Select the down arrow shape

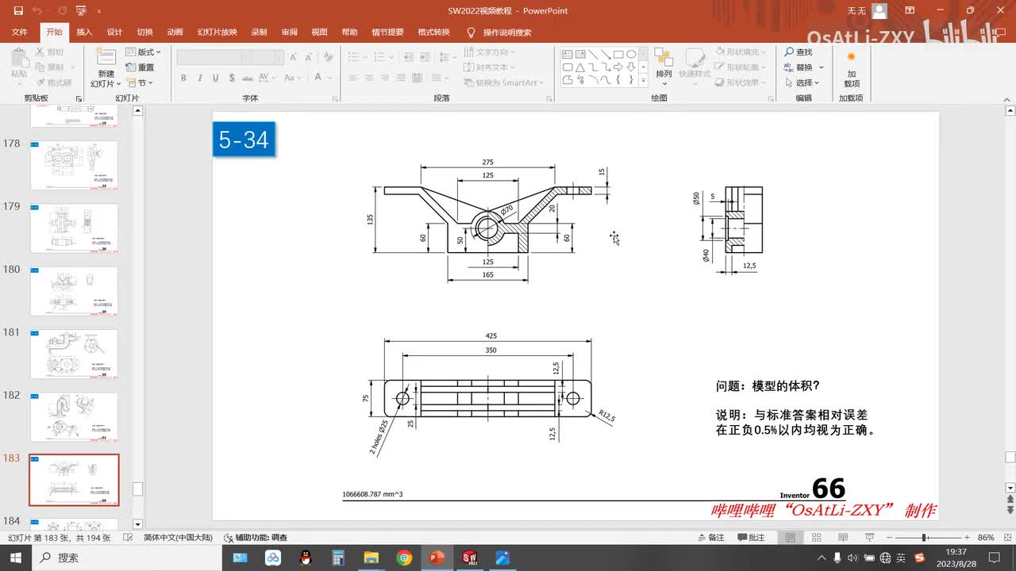tap(631, 67)
